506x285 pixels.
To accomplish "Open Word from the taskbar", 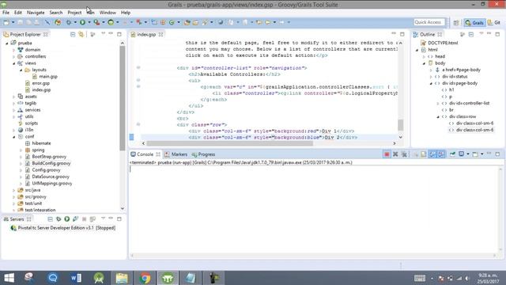I will click(x=76, y=278).
